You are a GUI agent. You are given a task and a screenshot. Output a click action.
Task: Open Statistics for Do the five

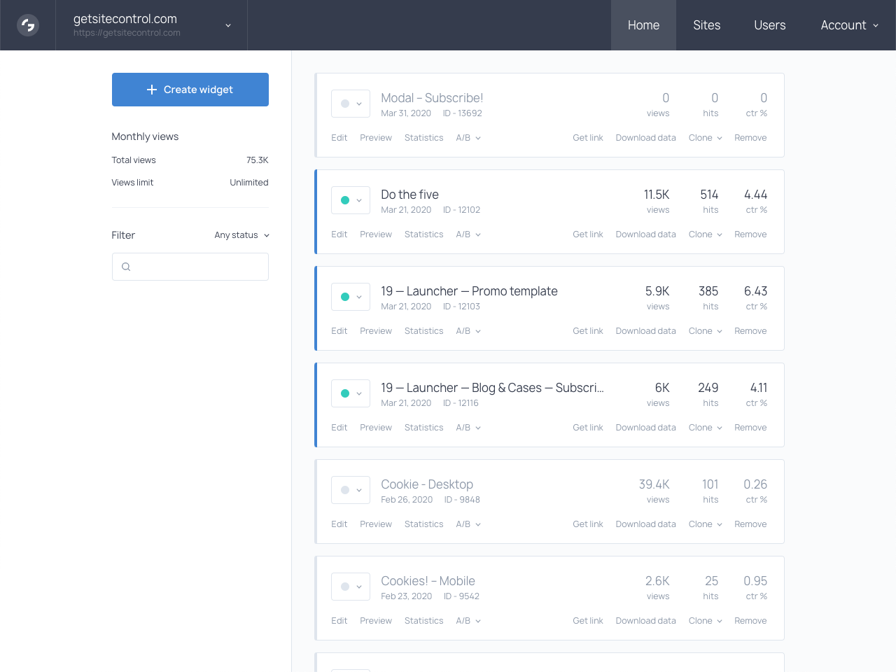[x=423, y=234]
